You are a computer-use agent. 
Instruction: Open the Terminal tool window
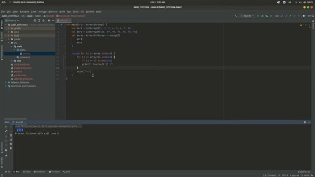tap(54, 172)
